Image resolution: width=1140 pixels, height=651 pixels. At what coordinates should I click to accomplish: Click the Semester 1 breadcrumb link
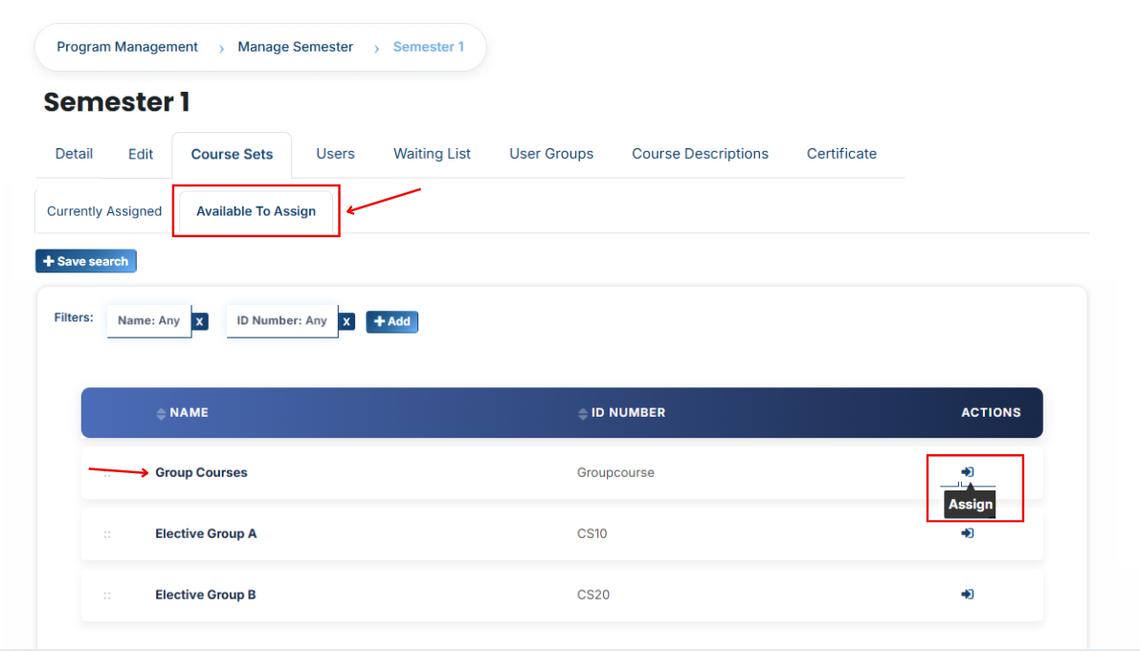428,47
